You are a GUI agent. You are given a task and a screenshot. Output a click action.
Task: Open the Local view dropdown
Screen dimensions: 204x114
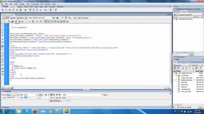click(x=197, y=65)
